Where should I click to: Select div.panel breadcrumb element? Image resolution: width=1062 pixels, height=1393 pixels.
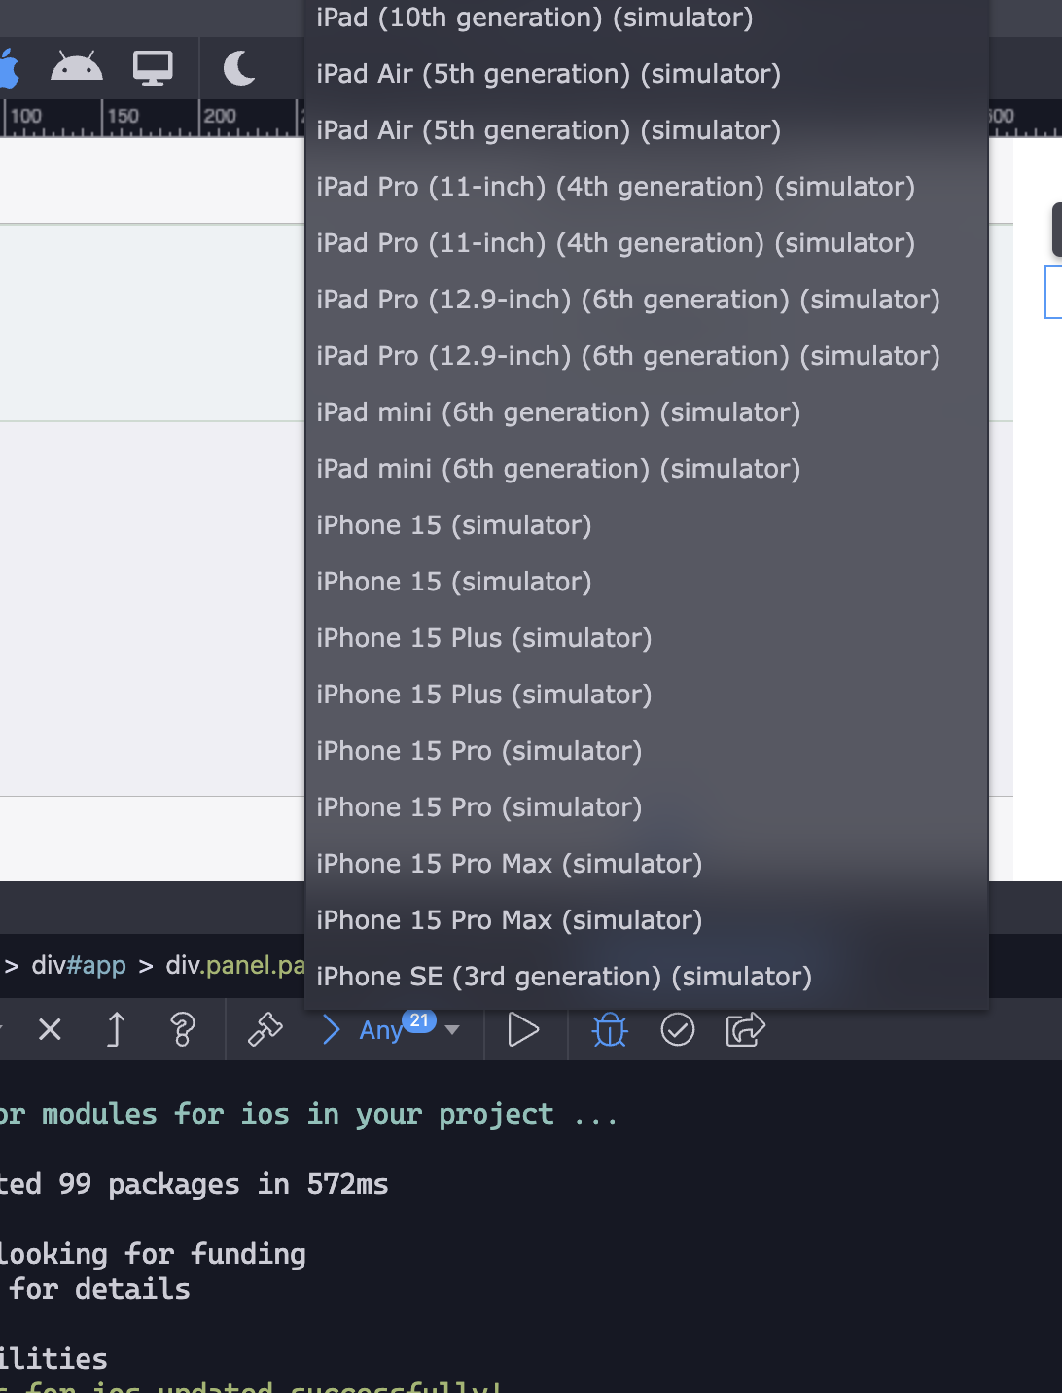tap(235, 965)
